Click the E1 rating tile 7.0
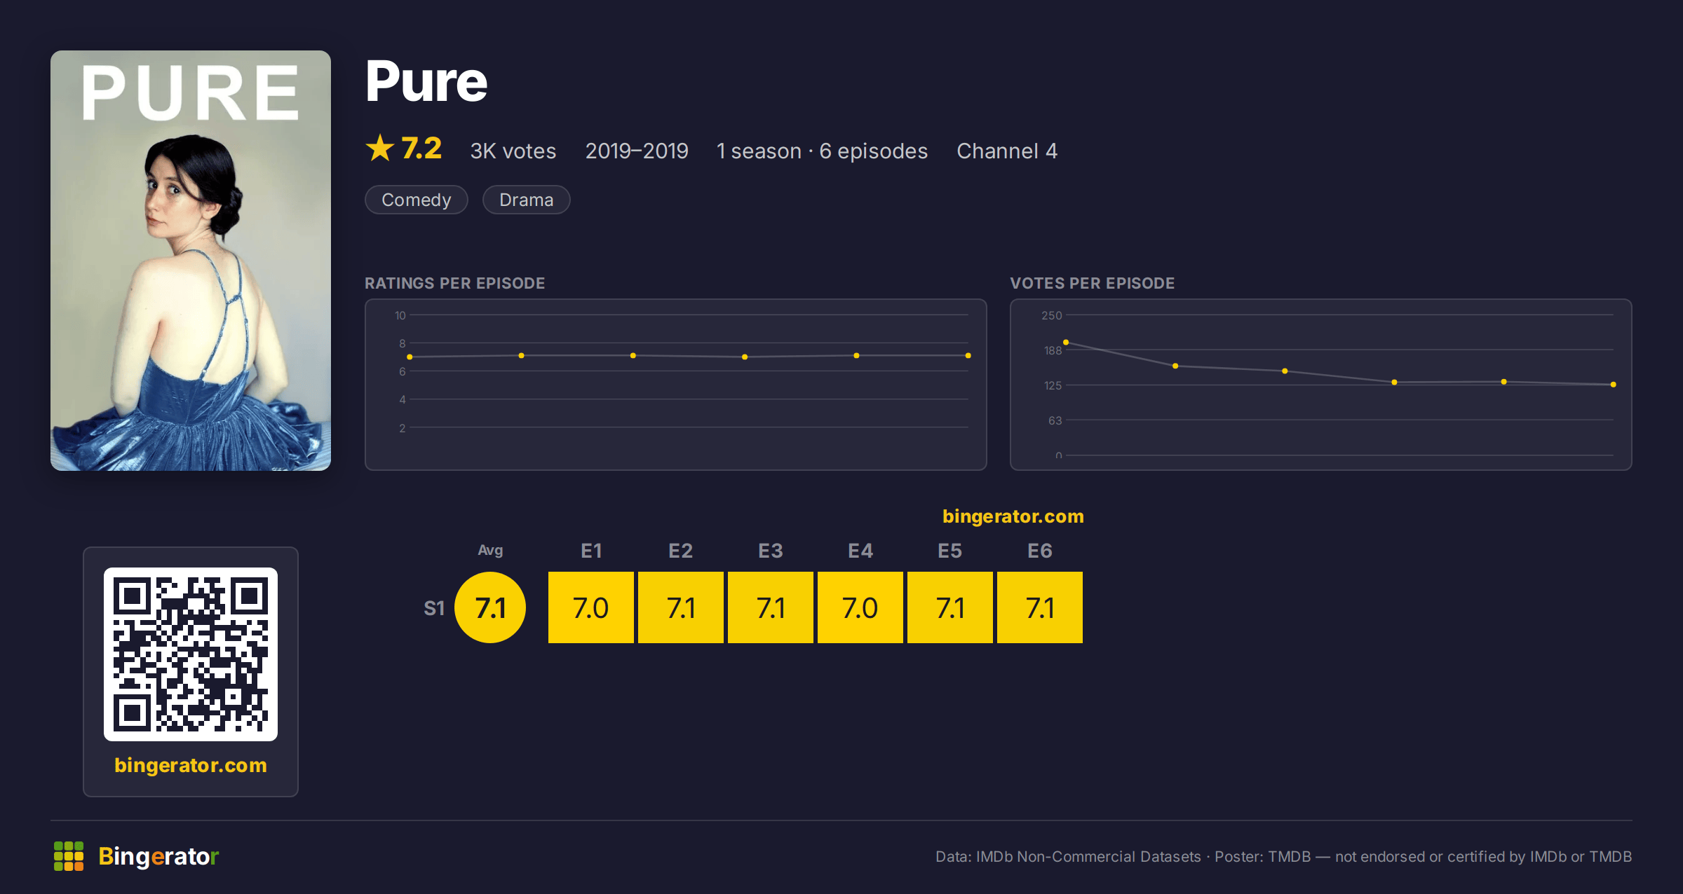The image size is (1683, 894). pos(591,607)
